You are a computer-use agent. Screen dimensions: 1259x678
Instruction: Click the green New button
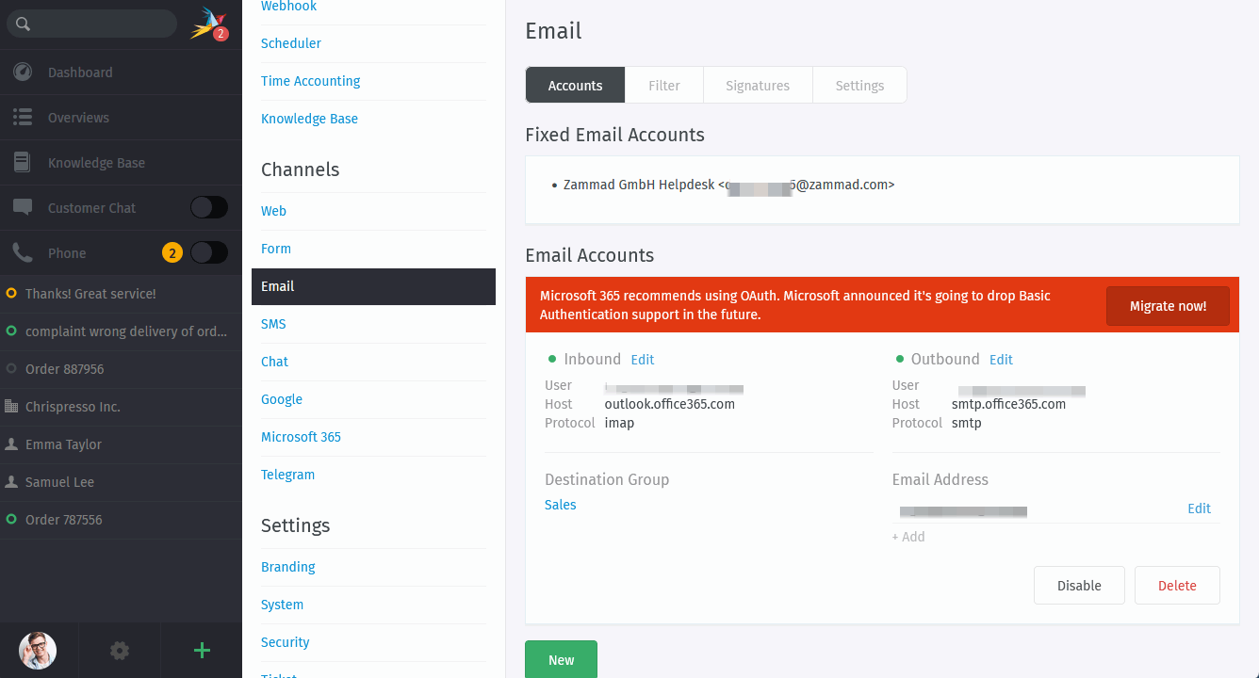pos(561,659)
